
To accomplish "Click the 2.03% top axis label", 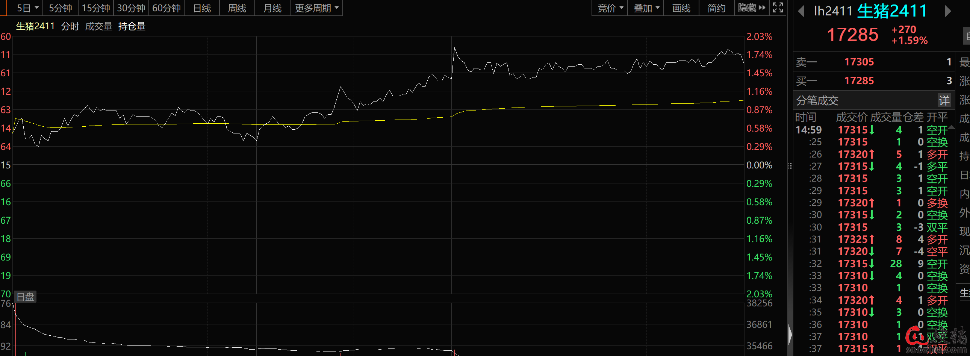I will [x=759, y=36].
